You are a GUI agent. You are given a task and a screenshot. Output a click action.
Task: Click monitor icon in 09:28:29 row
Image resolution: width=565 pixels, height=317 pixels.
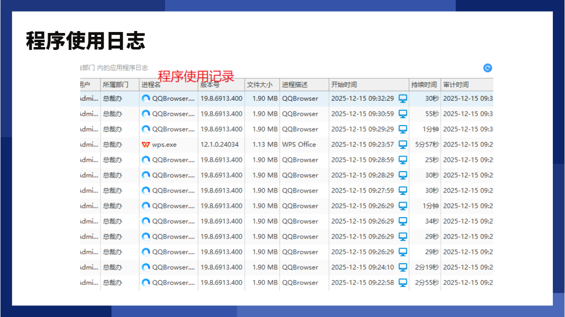(x=402, y=175)
